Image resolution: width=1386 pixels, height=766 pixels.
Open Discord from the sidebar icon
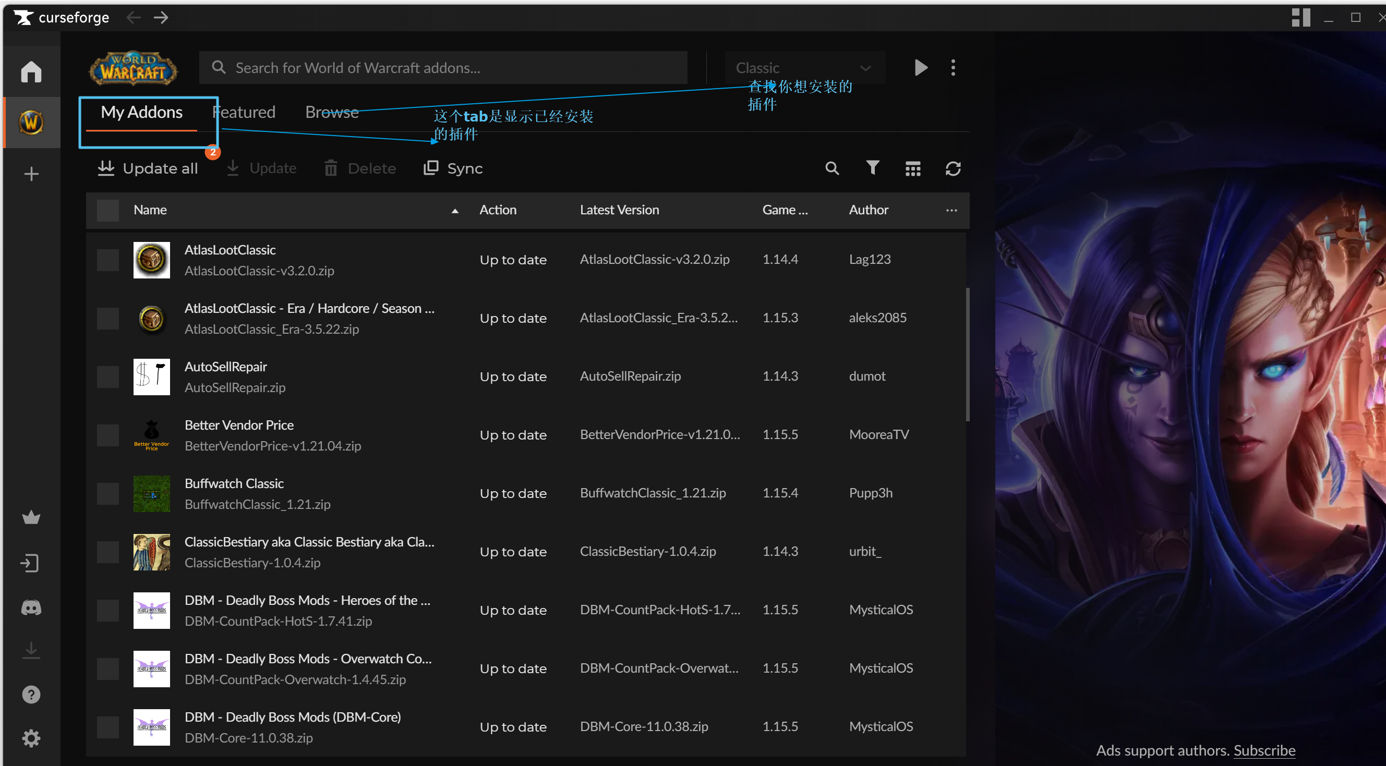coord(31,608)
